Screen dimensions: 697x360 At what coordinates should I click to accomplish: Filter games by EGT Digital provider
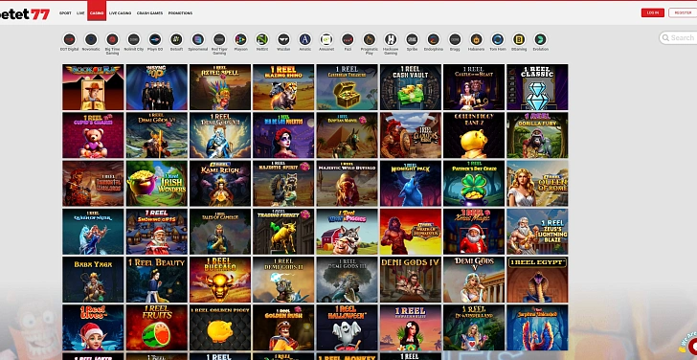[69, 39]
